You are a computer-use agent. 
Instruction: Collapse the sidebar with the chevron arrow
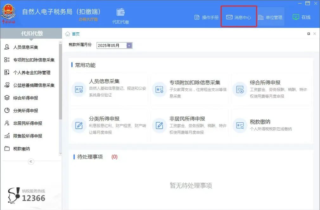[x=31, y=162]
